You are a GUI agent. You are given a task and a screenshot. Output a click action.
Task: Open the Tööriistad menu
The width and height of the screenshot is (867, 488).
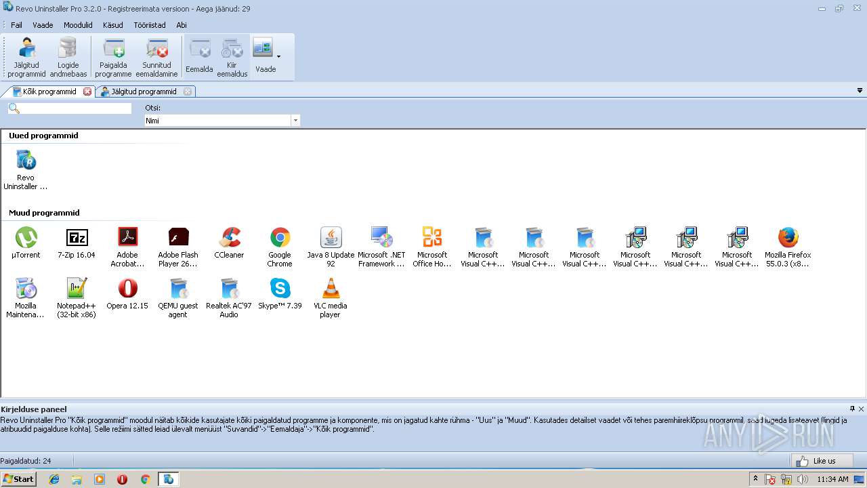pyautogui.click(x=150, y=25)
